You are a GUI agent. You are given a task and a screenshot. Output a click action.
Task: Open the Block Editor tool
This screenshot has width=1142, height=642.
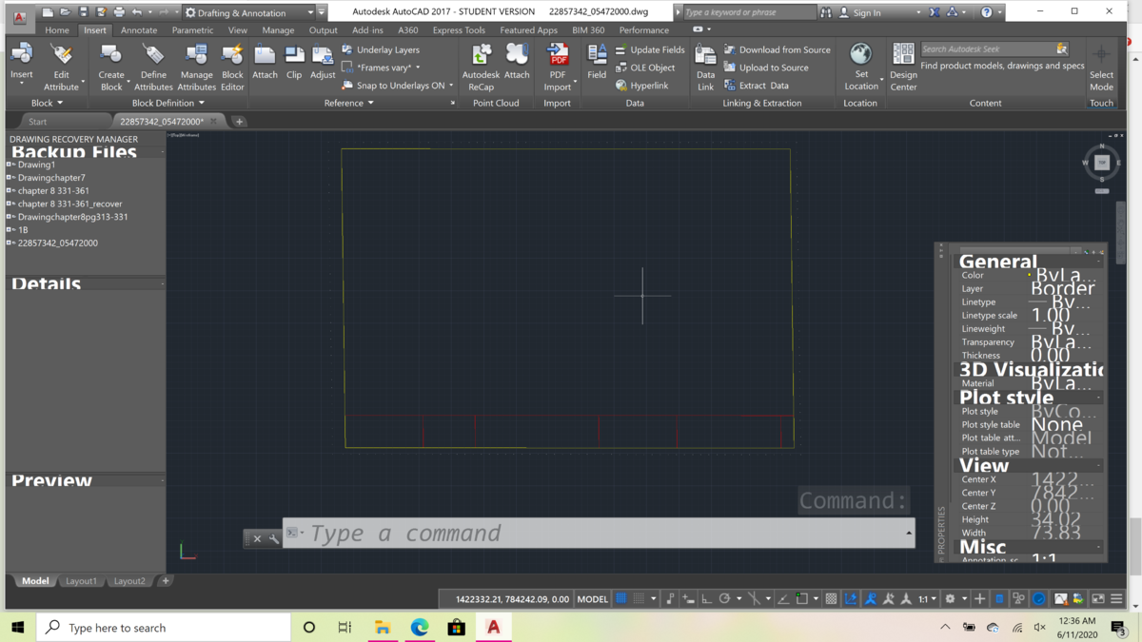[x=232, y=67]
